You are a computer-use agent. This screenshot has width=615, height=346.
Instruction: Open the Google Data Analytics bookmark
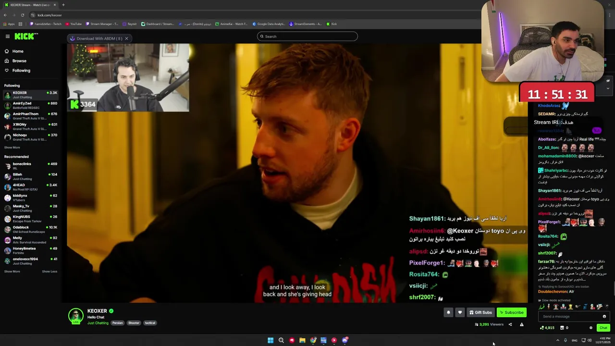click(268, 24)
